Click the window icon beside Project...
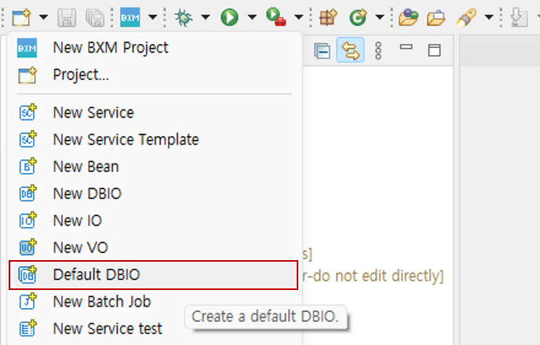 pyautogui.click(x=27, y=75)
